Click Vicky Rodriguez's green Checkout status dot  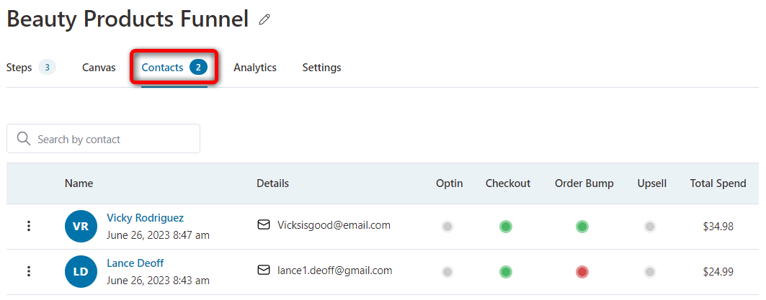506,227
